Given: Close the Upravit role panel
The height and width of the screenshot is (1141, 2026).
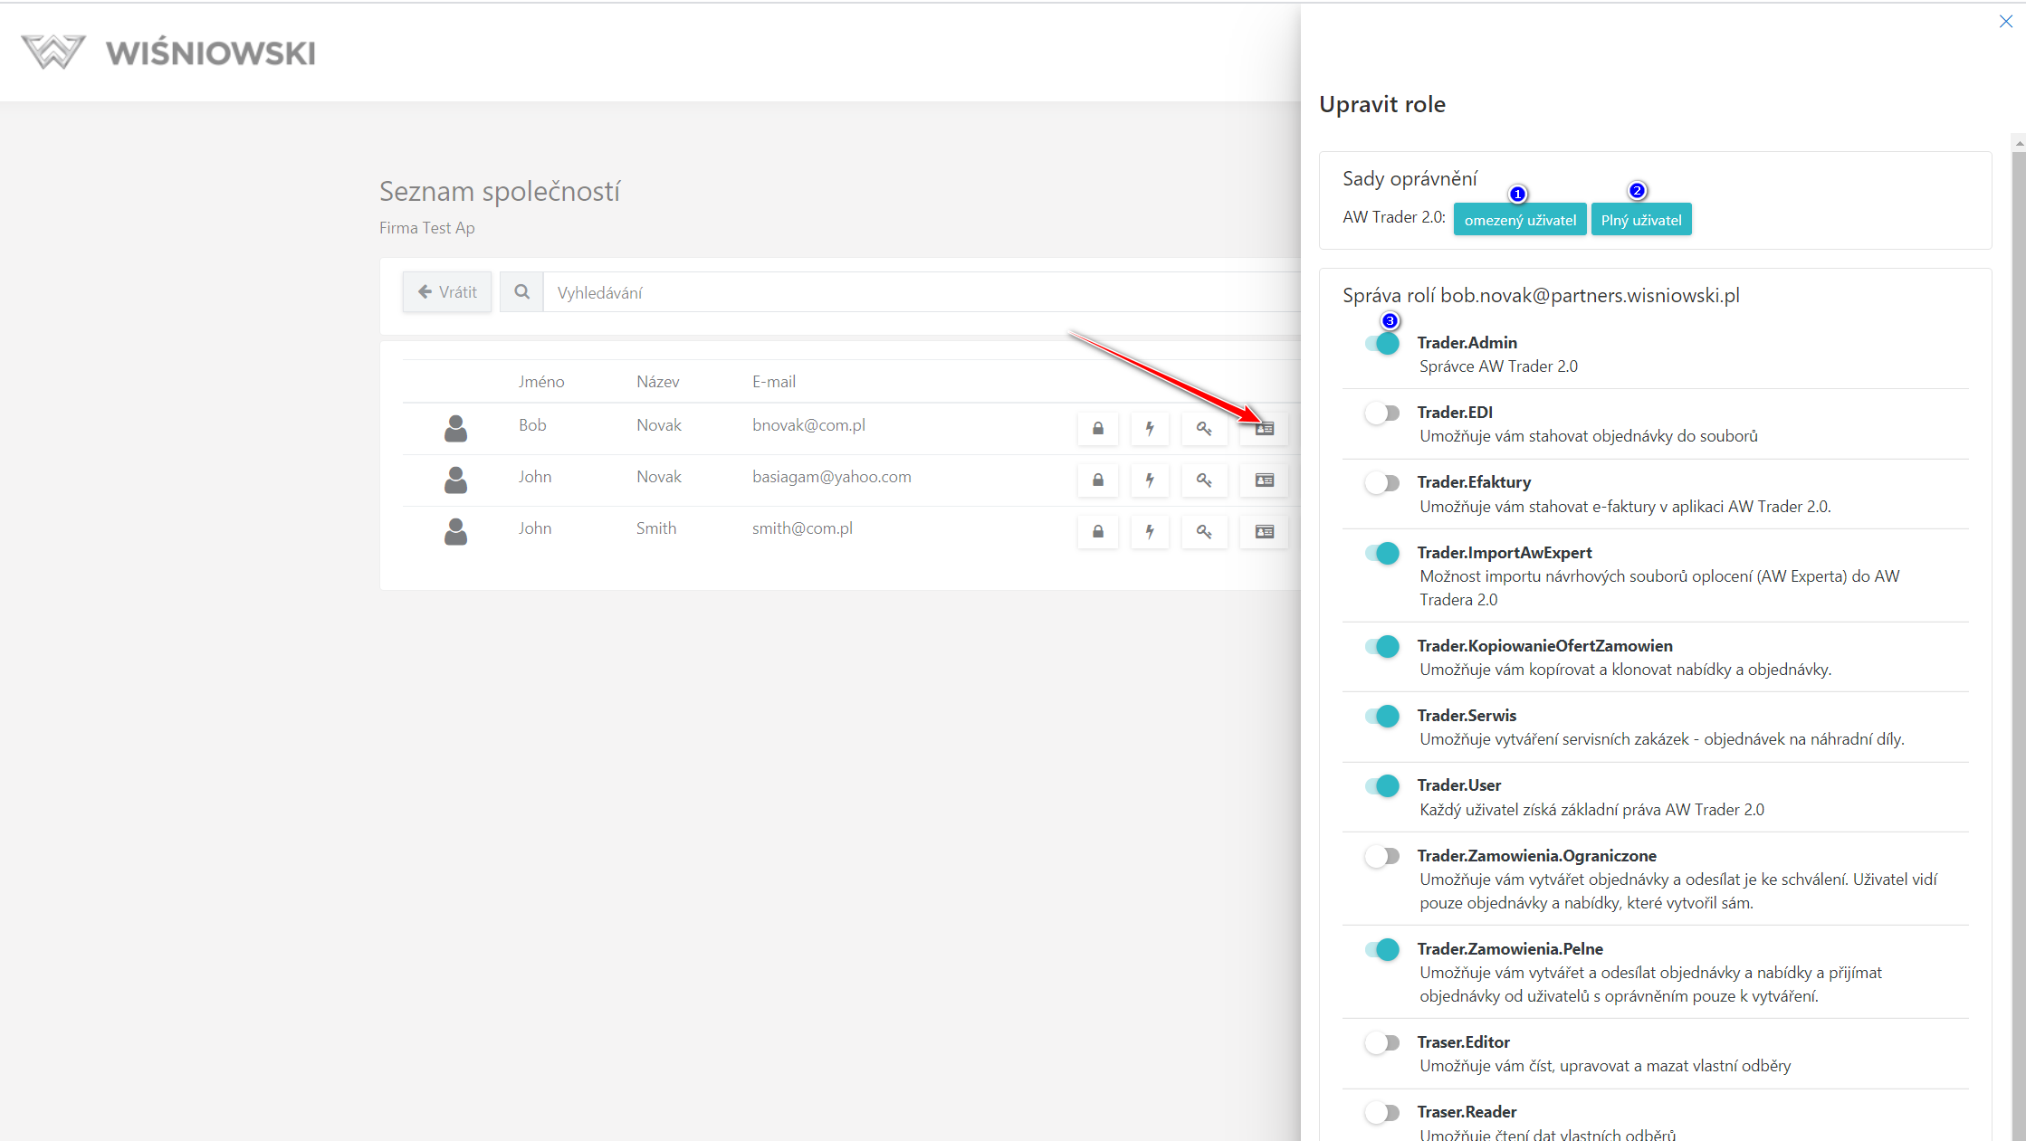Looking at the screenshot, I should point(2005,22).
